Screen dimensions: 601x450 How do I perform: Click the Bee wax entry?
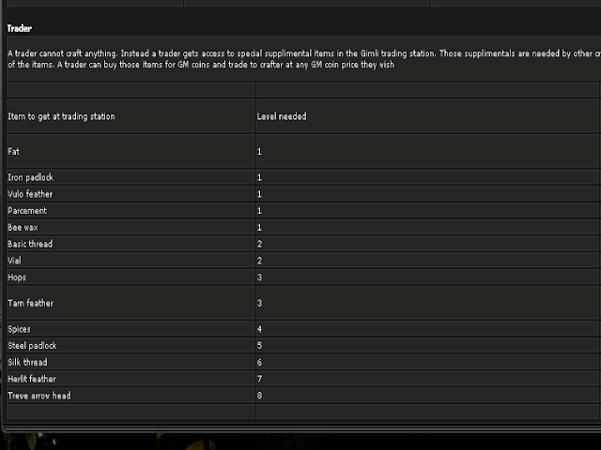tap(23, 227)
